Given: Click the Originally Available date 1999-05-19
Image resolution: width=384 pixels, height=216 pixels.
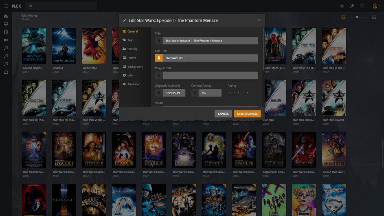Looking at the screenshot, I should point(174,93).
